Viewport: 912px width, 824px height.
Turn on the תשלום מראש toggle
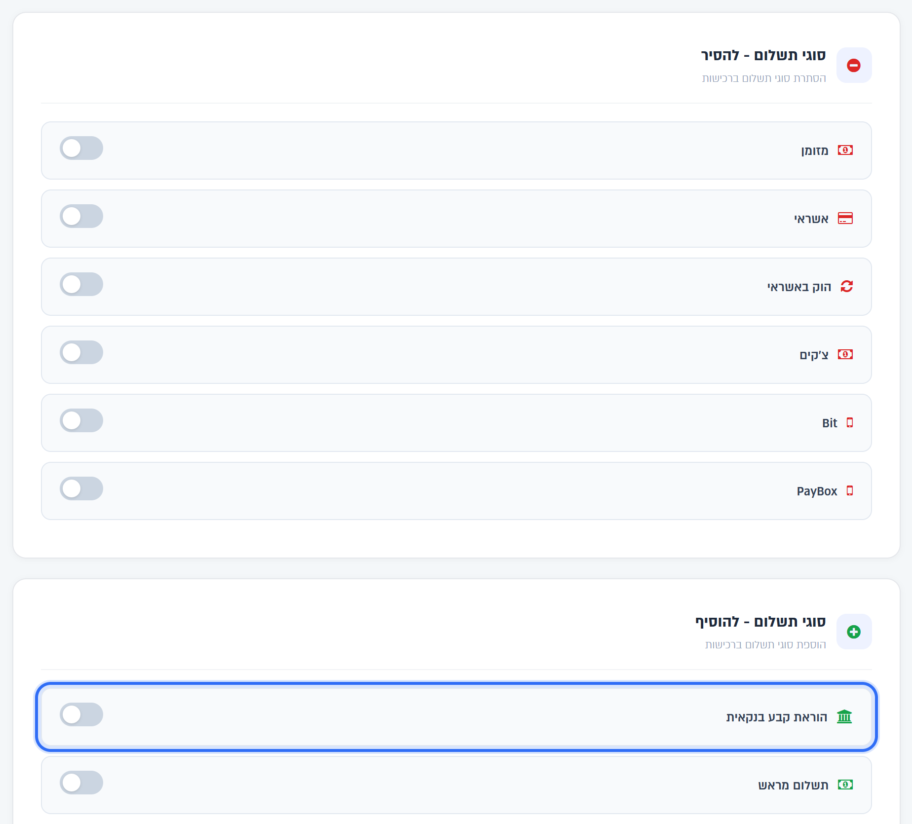point(81,783)
